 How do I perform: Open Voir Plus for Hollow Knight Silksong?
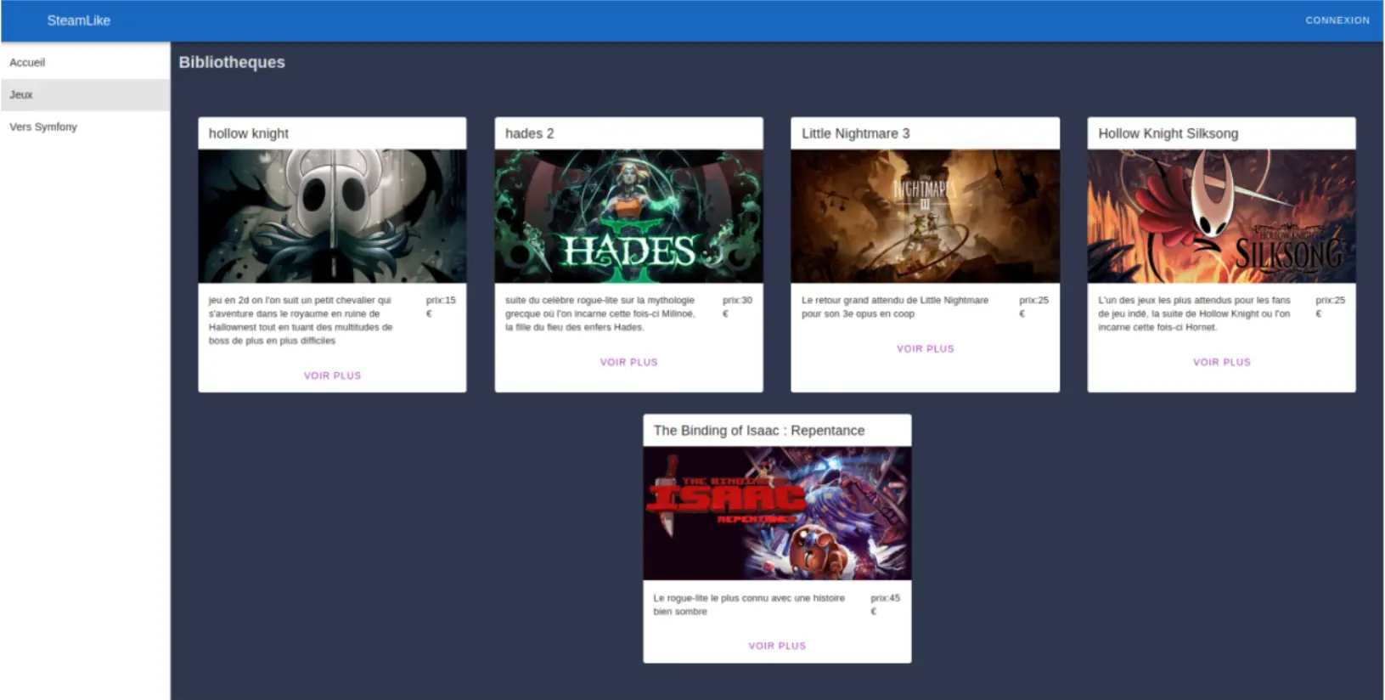pyautogui.click(x=1221, y=362)
